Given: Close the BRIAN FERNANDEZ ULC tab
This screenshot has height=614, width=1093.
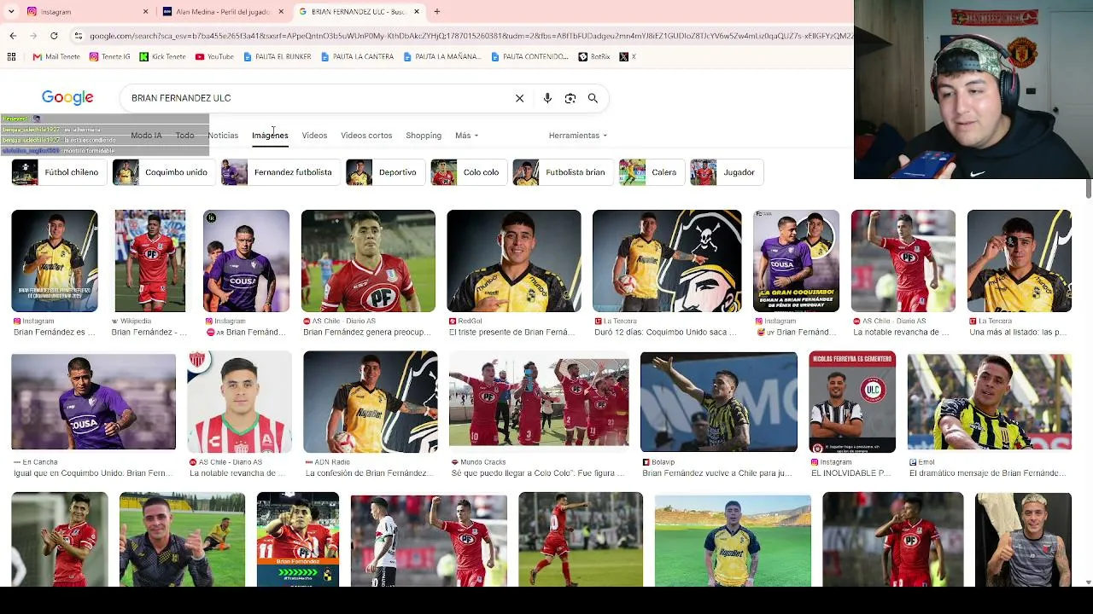Looking at the screenshot, I should pyautogui.click(x=417, y=12).
